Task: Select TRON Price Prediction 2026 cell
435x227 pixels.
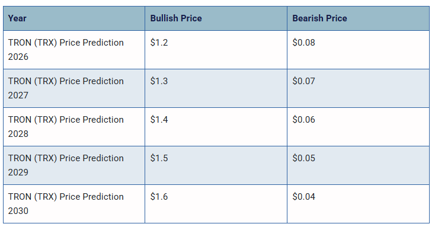Action: [x=74, y=50]
